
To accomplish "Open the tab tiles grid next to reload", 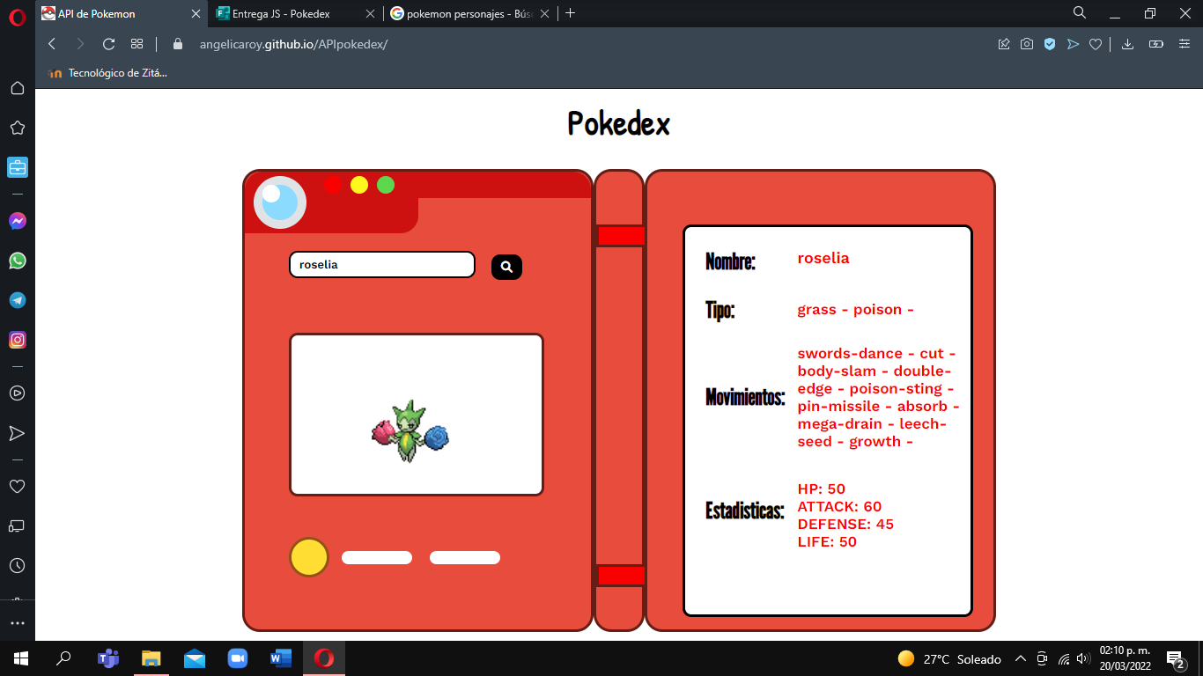I will click(137, 43).
